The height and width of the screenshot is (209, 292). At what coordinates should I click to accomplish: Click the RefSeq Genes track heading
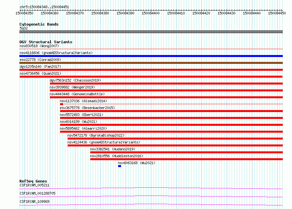(33, 181)
